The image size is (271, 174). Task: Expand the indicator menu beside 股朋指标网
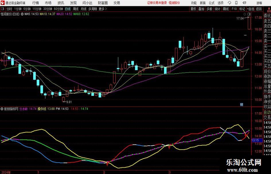2,109
